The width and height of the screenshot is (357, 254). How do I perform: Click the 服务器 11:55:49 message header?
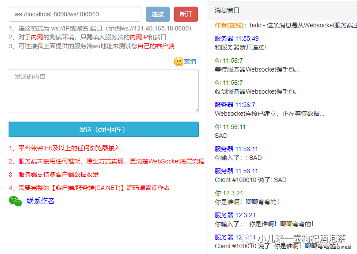[x=236, y=38]
